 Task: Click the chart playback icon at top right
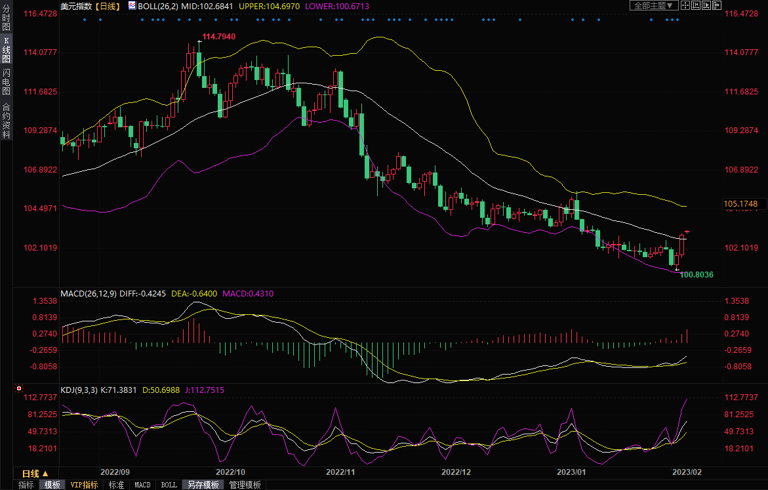click(706, 5)
